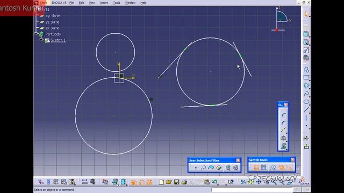Click the Corner tool in Operation toolbar
344x193 pixels.
283,115
